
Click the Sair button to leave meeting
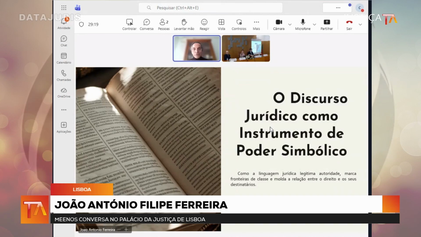tap(349, 23)
